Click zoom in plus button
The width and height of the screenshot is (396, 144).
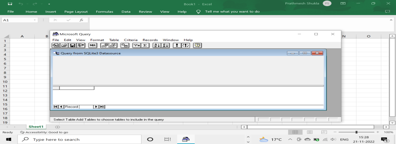[x=378, y=132]
